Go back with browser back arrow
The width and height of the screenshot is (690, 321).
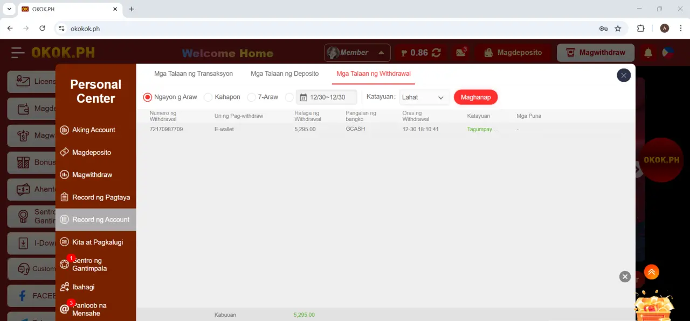pyautogui.click(x=10, y=28)
